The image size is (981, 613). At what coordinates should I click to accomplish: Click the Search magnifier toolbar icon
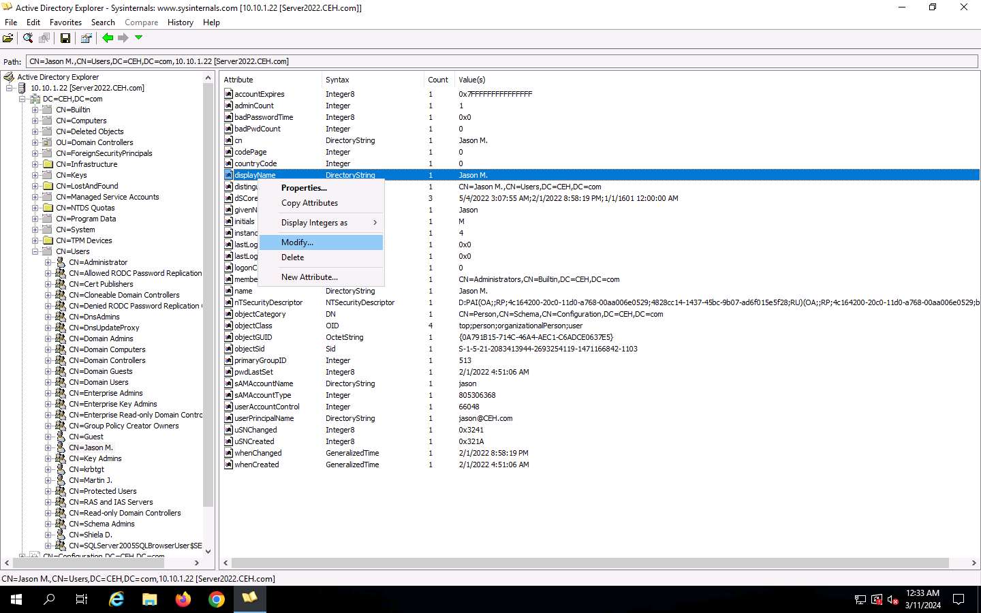click(x=28, y=38)
